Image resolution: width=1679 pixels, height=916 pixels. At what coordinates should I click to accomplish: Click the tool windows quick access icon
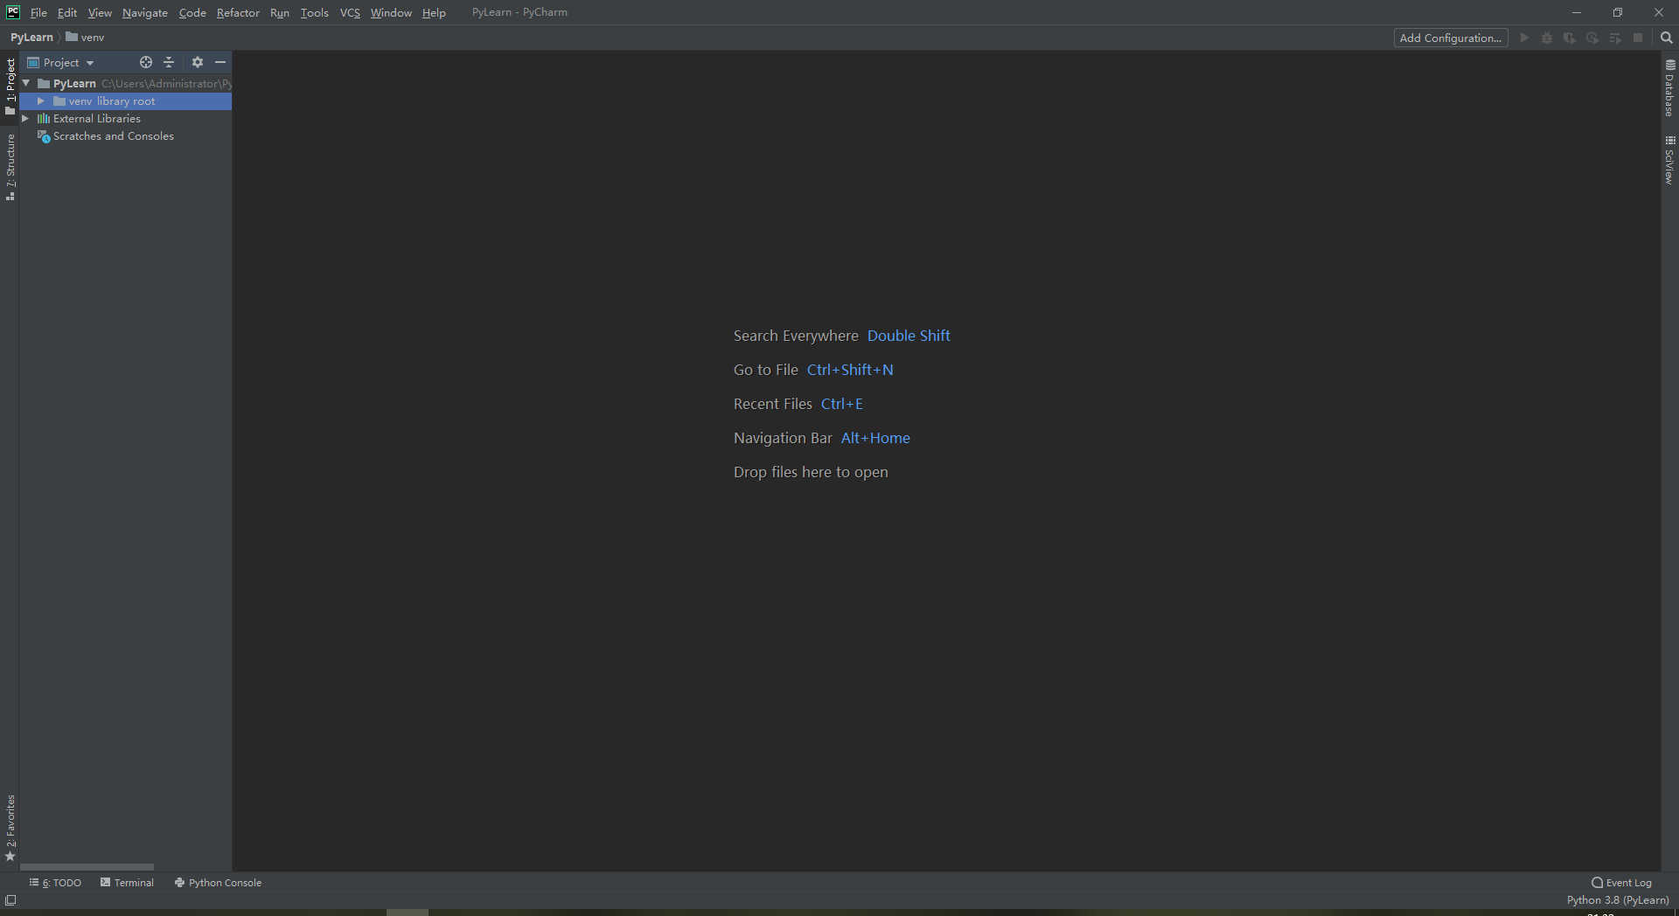10,900
